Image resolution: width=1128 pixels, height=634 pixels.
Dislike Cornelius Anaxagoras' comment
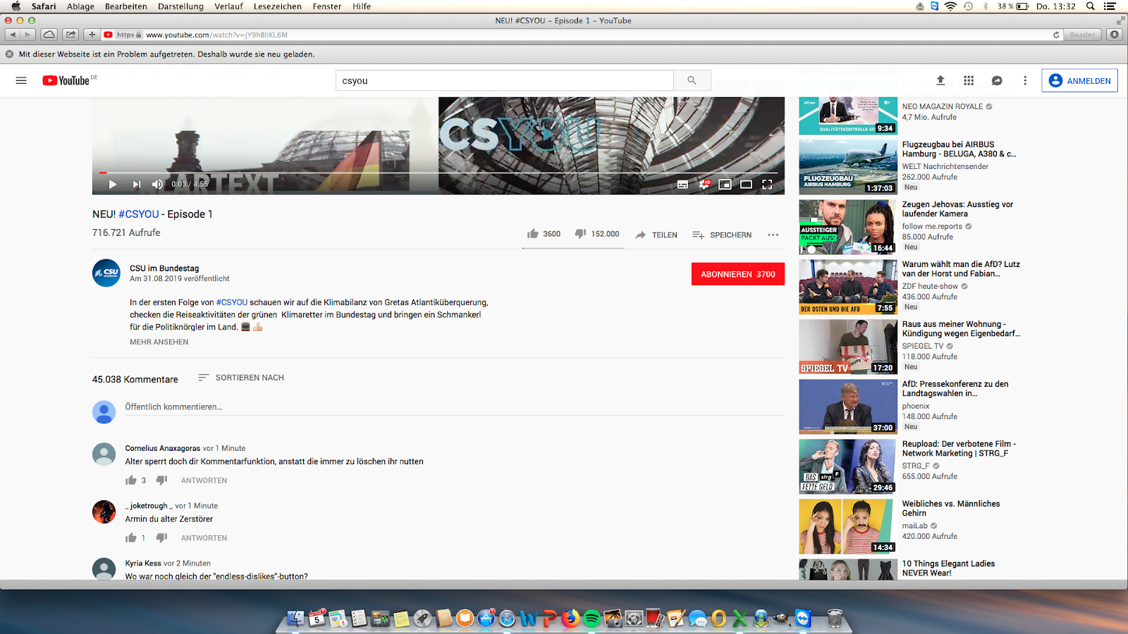(161, 480)
